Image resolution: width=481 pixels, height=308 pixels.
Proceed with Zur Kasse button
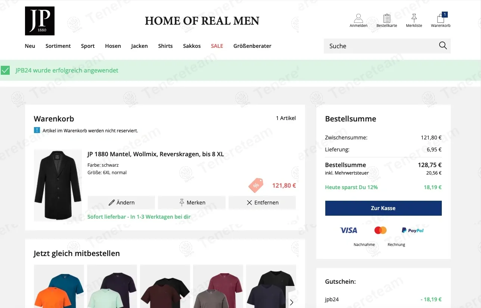(383, 208)
